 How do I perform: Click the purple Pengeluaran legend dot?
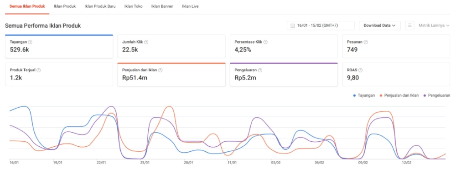click(x=425, y=95)
